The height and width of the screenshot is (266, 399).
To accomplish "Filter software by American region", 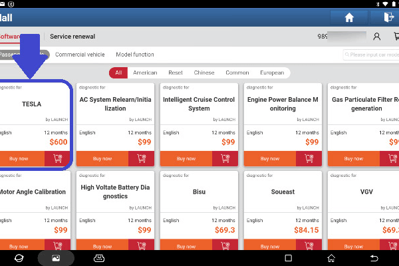I will pos(145,72).
